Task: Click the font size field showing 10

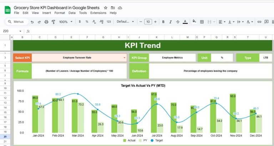Action: 148,22
